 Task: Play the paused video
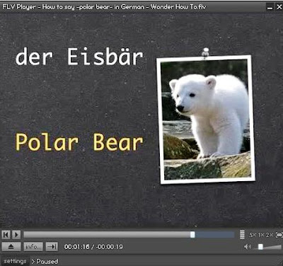click(16, 235)
